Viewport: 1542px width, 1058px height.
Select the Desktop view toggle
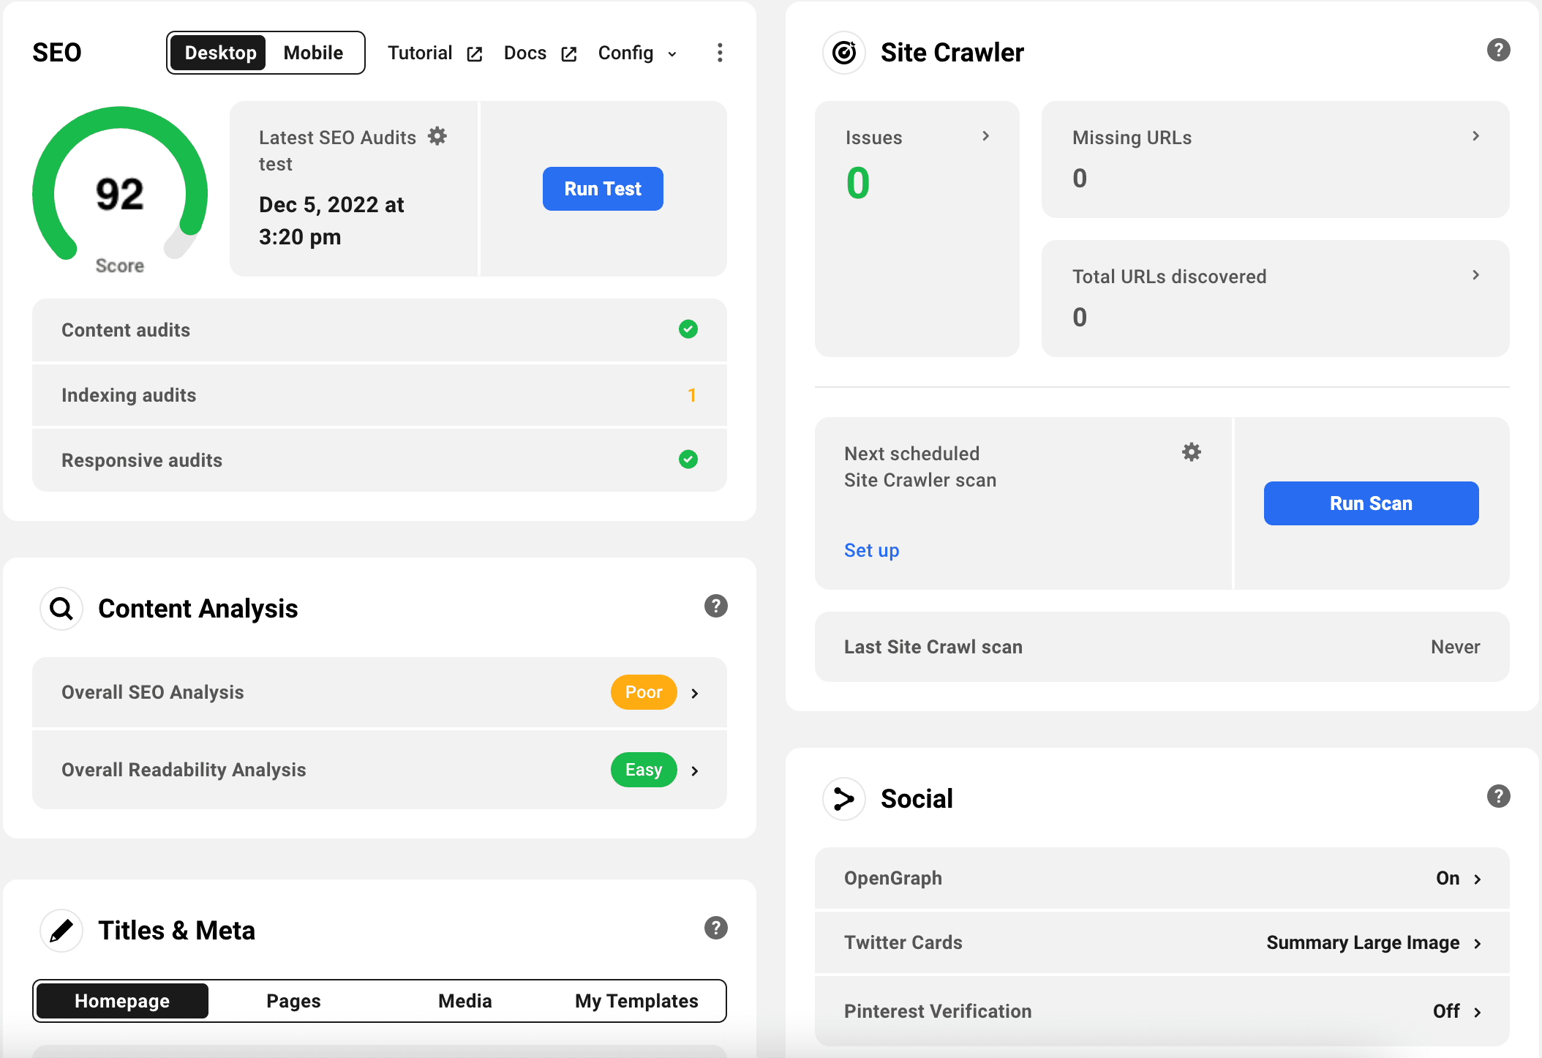220,53
